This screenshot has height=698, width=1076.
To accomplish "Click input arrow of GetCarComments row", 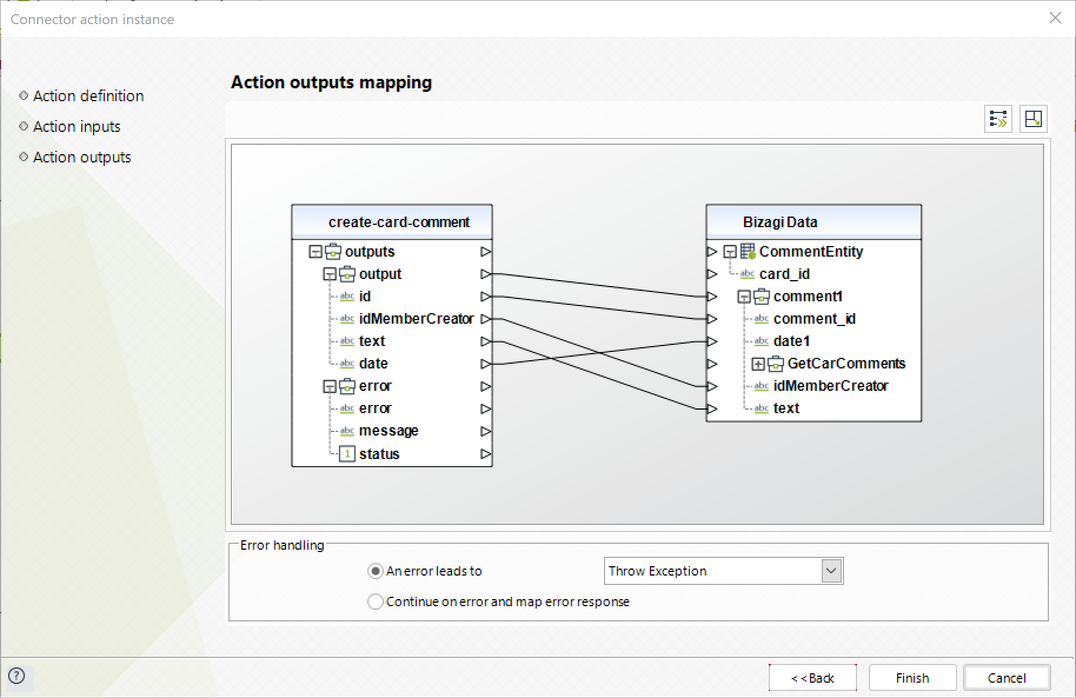I will point(712,364).
